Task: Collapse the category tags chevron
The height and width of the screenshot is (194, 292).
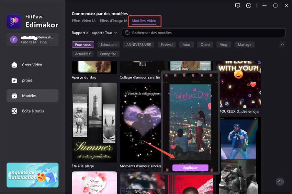Action: tap(282, 44)
